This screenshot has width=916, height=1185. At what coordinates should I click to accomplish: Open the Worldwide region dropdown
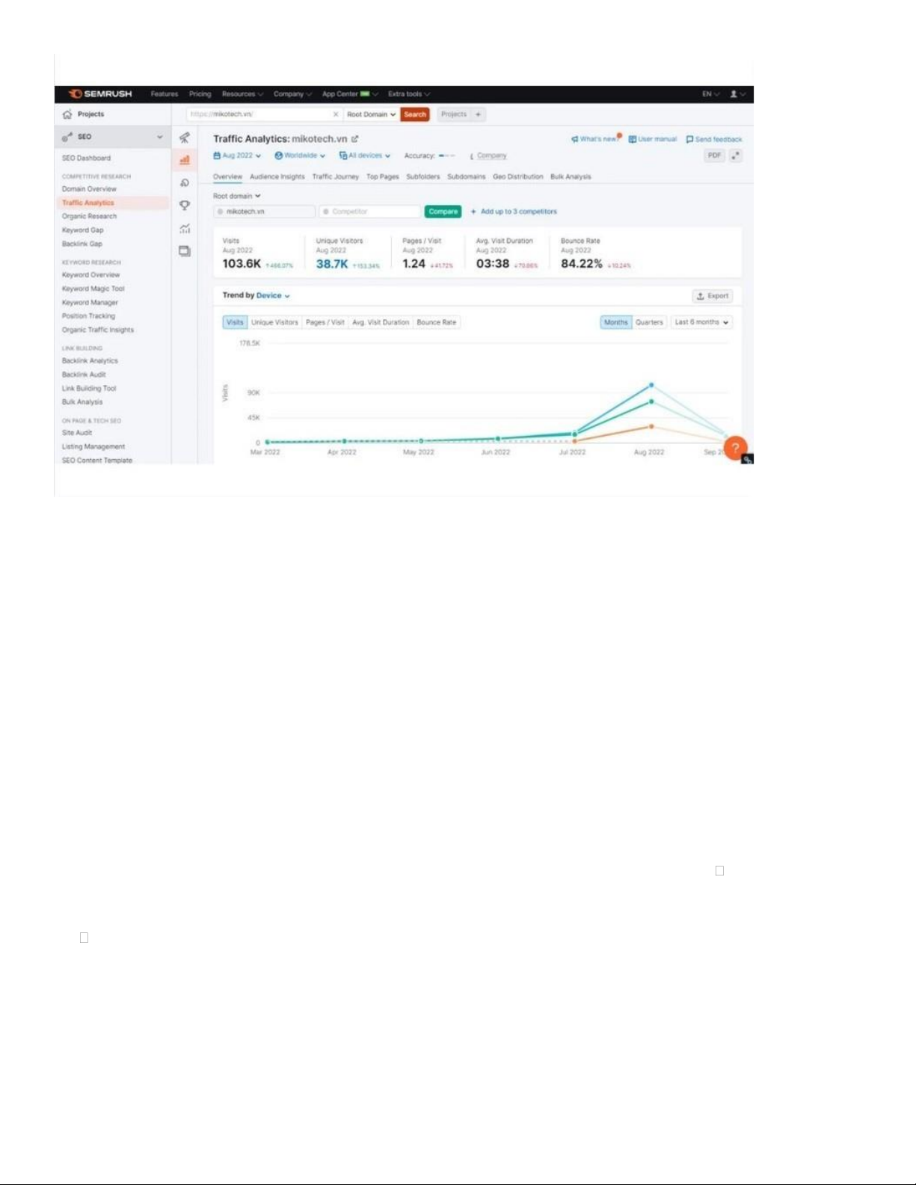coord(300,156)
